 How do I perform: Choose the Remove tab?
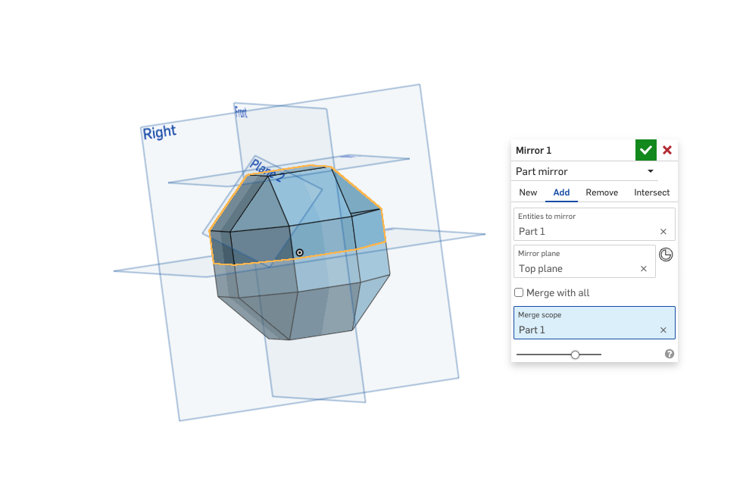coord(601,192)
